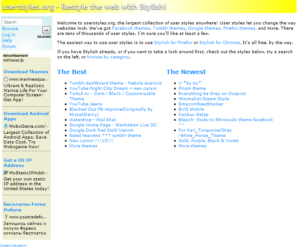The height and width of the screenshot is (248, 298).
Task: Click the MoboGenie ad favicon icon
Action: [x=6, y=126]
